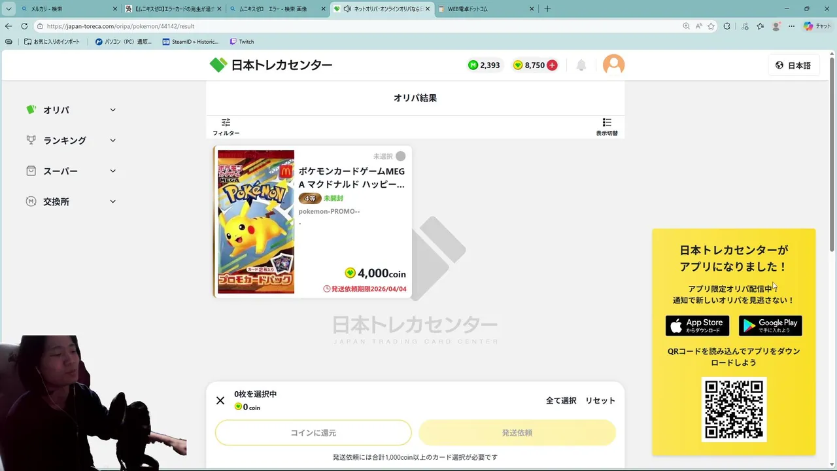Click the 未開封 status label on card
The width and height of the screenshot is (837, 471).
(x=333, y=198)
